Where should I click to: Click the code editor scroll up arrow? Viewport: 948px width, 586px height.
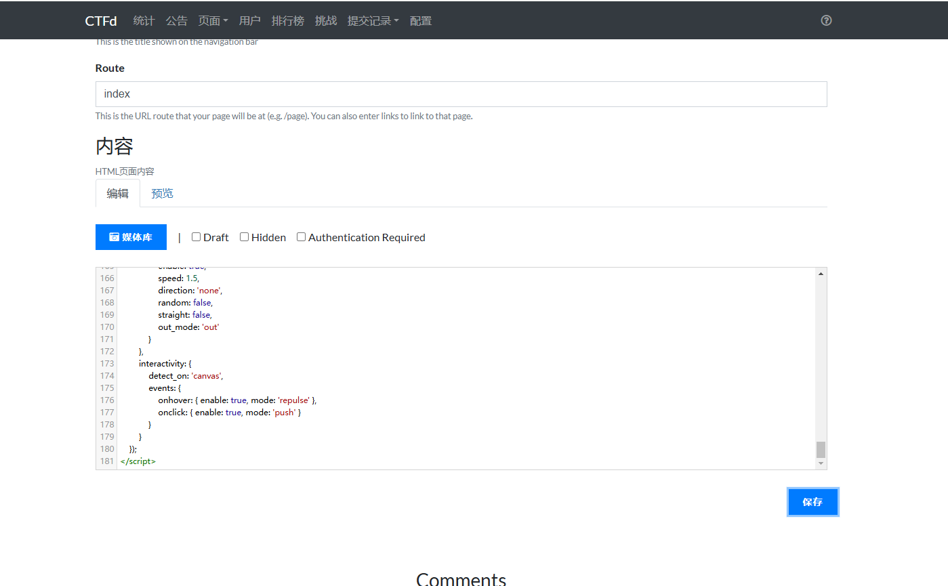[821, 274]
